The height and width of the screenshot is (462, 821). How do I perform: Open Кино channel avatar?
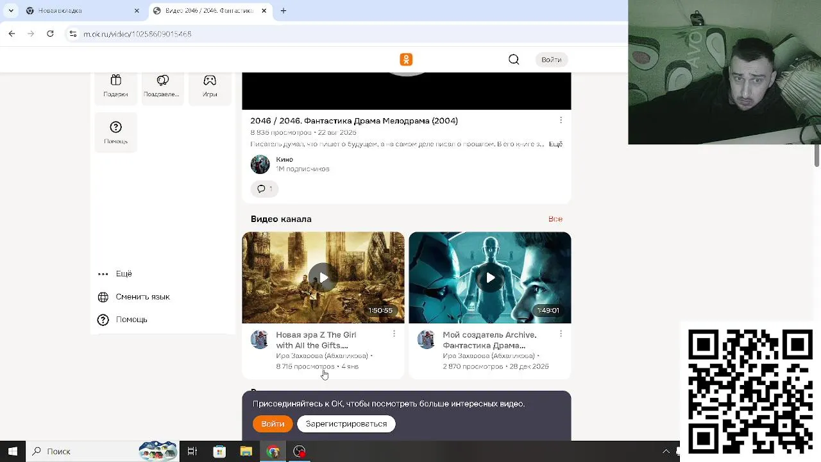point(260,164)
